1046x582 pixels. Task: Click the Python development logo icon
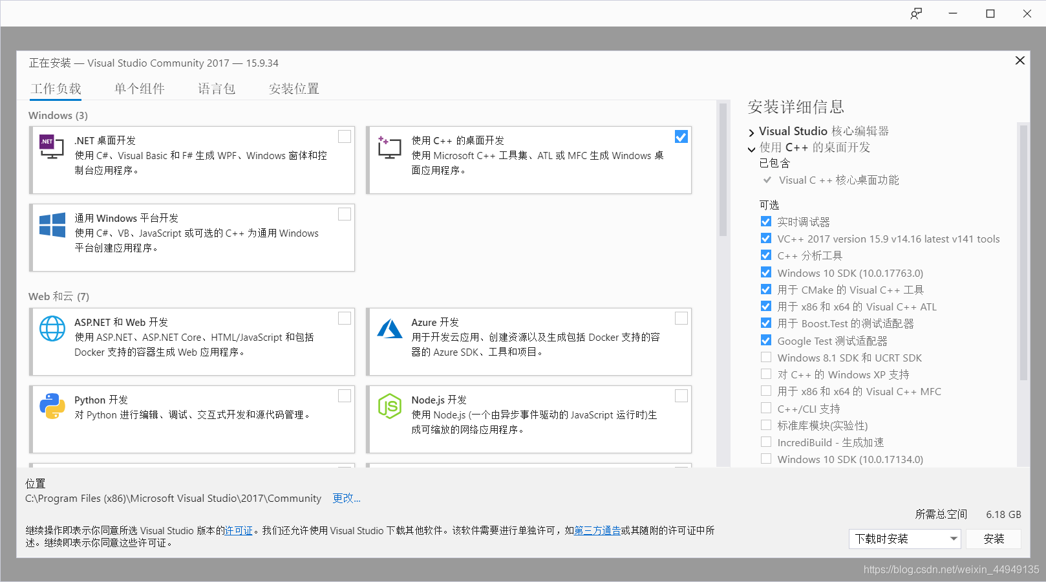click(x=52, y=406)
